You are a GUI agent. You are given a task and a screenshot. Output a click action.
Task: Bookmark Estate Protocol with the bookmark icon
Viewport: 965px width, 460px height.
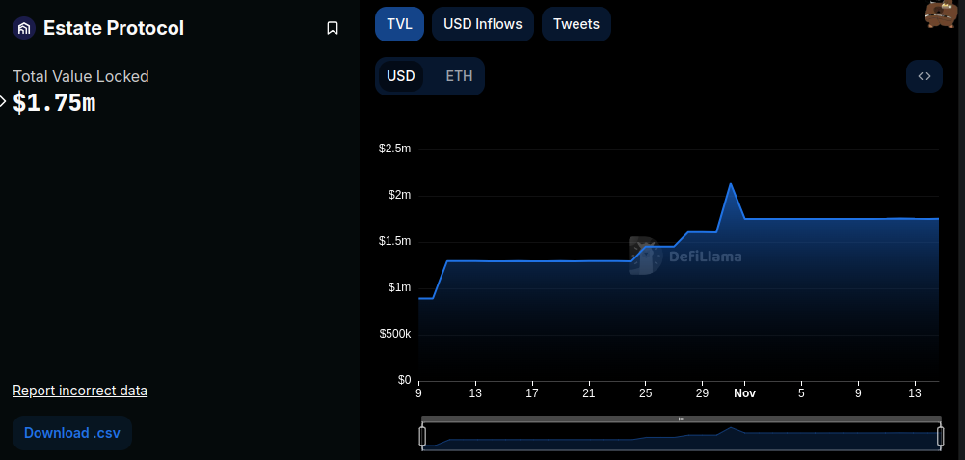click(333, 29)
